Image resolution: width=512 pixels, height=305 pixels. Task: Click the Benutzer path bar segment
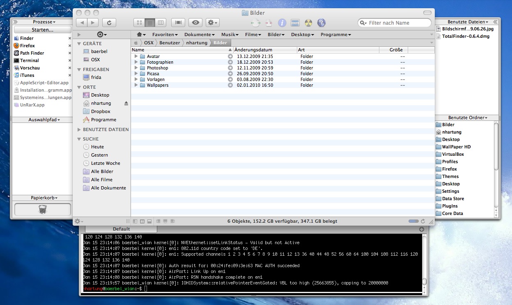(170, 43)
